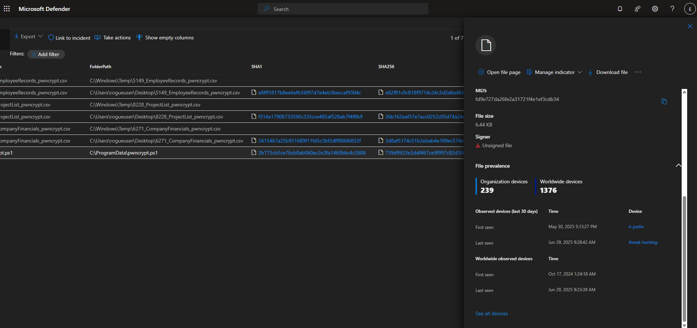Click the Search input field
This screenshot has width=697, height=328.
(343, 9)
